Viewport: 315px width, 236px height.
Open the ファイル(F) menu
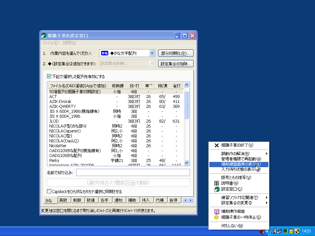click(x=51, y=43)
